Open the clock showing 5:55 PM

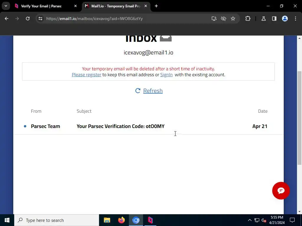(277, 220)
